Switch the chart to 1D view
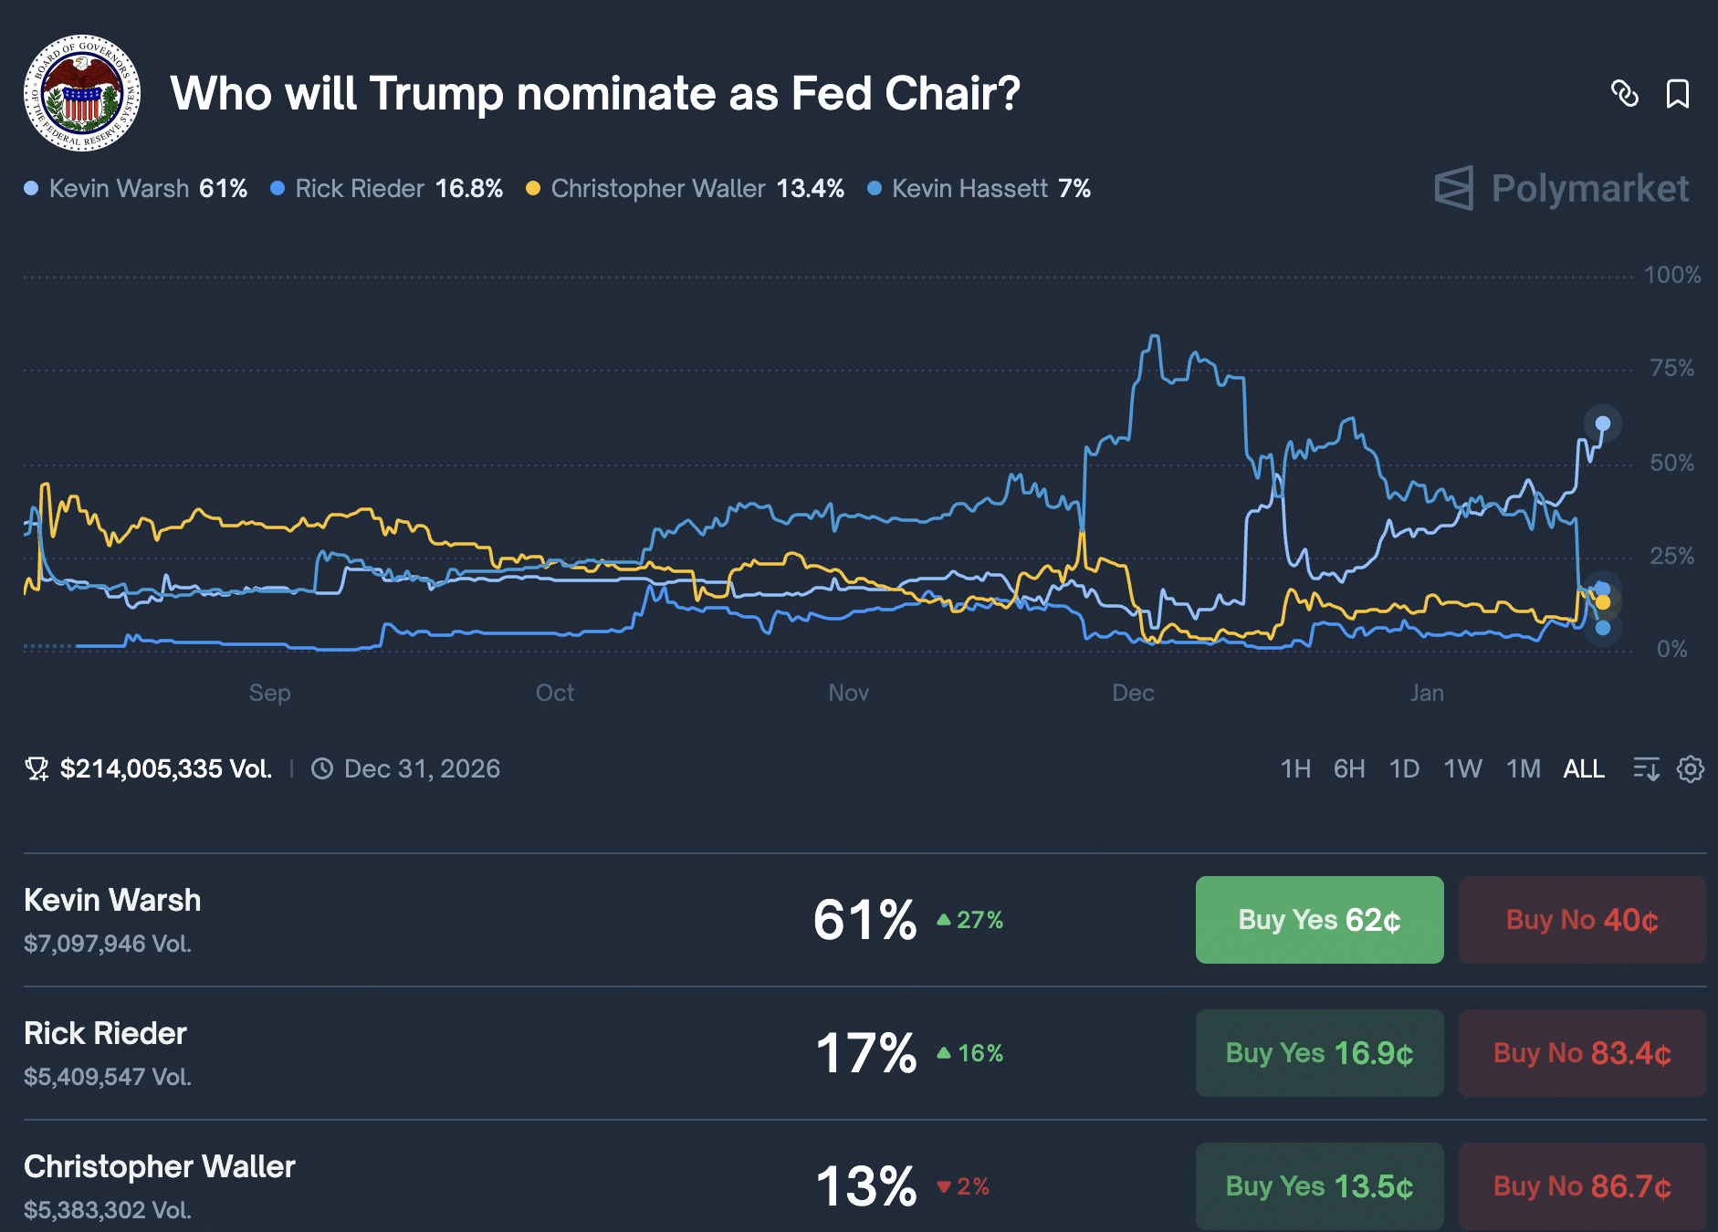This screenshot has width=1718, height=1232. (1405, 769)
